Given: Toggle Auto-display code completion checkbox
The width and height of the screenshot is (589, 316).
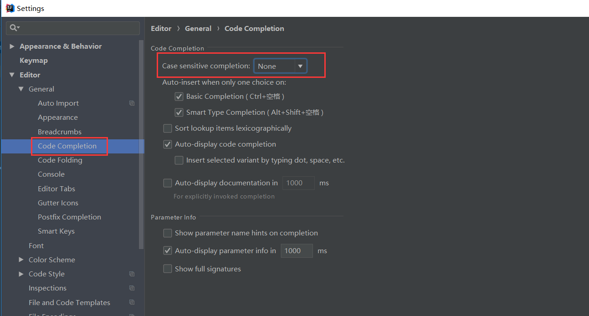Looking at the screenshot, I should [x=168, y=144].
